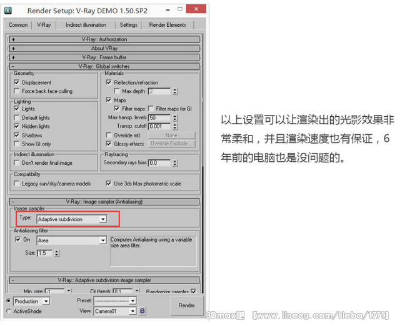The width and height of the screenshot is (407, 326).
Task: Toggle Glossy effects checkbox
Action: click(109, 144)
